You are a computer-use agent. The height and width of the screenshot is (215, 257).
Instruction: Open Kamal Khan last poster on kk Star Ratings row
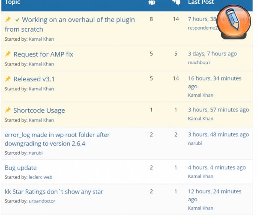[200, 208]
